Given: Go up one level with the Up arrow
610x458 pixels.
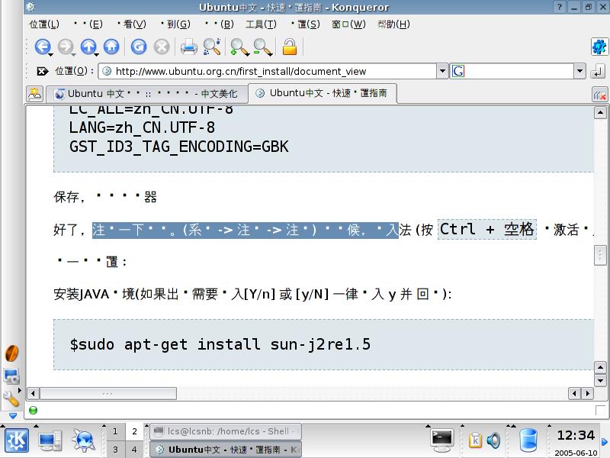Looking at the screenshot, I should click(x=88, y=47).
